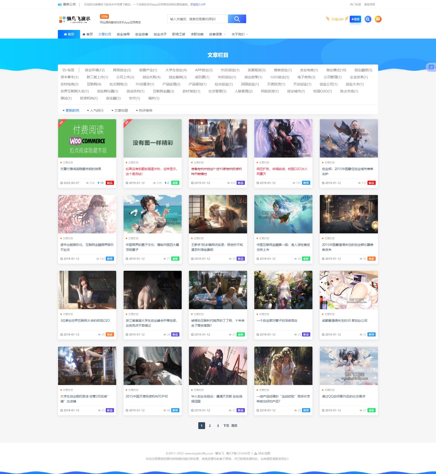Expand the 关于我们 dropdown menu

coord(247,34)
